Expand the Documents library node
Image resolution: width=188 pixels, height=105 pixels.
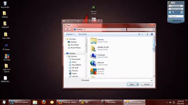coord(68,59)
